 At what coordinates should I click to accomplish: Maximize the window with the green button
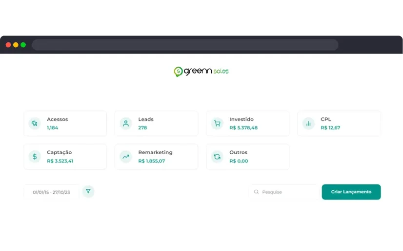23,45
